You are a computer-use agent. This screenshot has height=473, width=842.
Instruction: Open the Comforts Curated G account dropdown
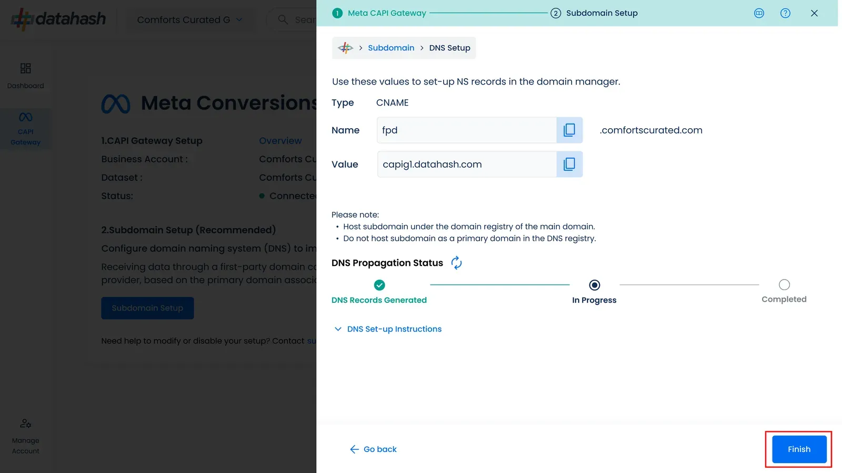(x=190, y=19)
